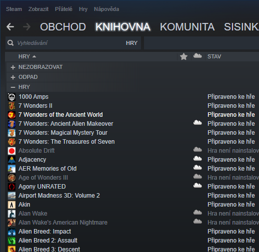Click the back navigation arrow

pyautogui.click(x=10, y=27)
